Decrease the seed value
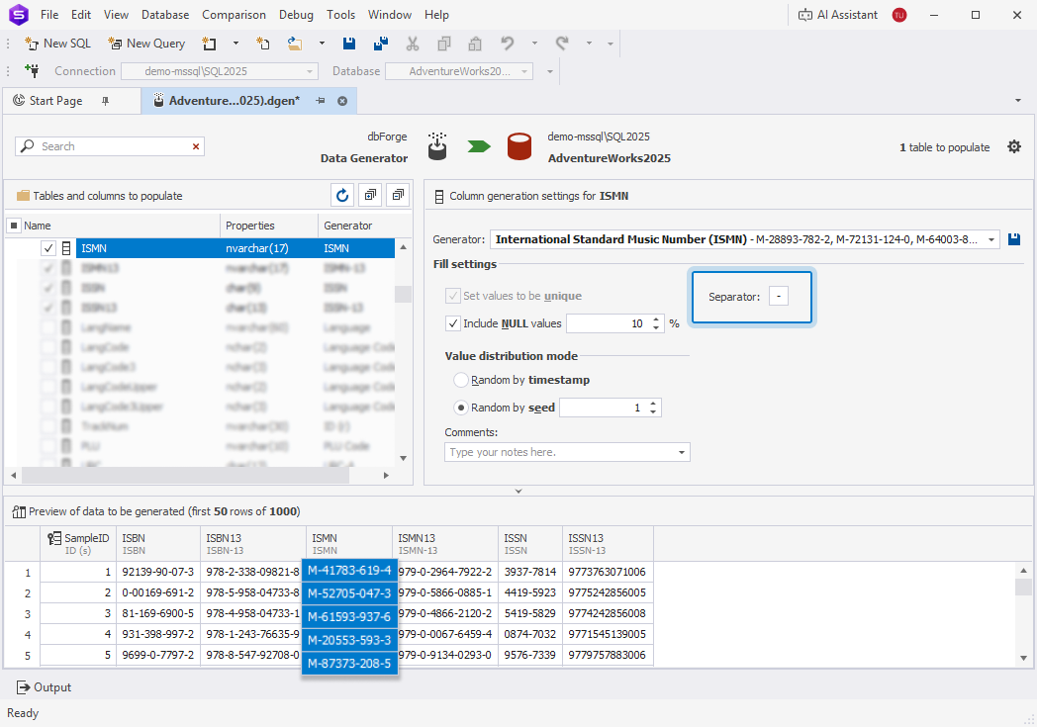 (x=653, y=411)
